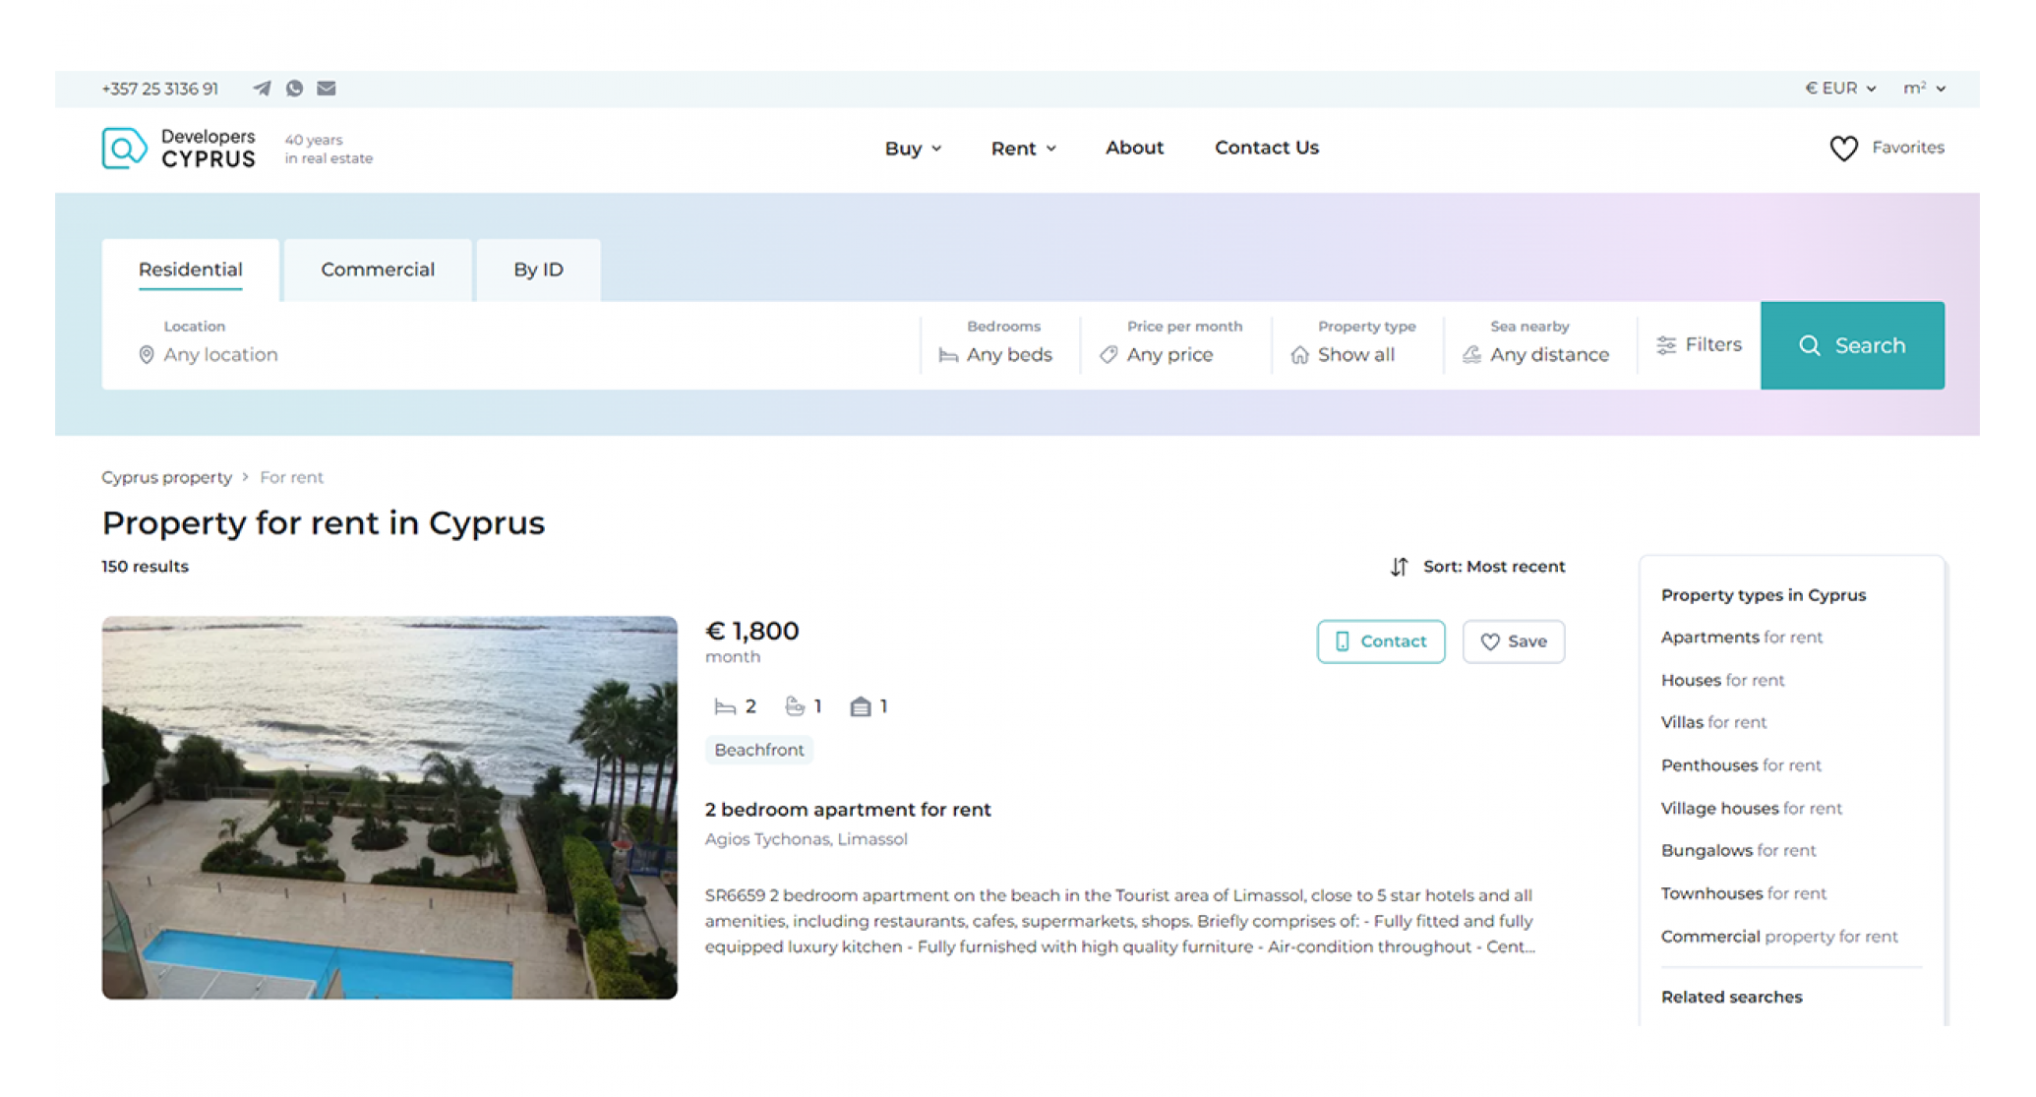Click the sort arrows icon
The height and width of the screenshot is (1097, 2036).
(x=1399, y=567)
